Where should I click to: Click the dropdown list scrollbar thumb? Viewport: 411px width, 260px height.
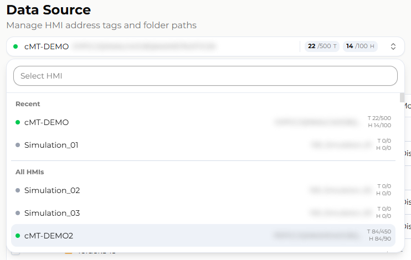point(402,98)
